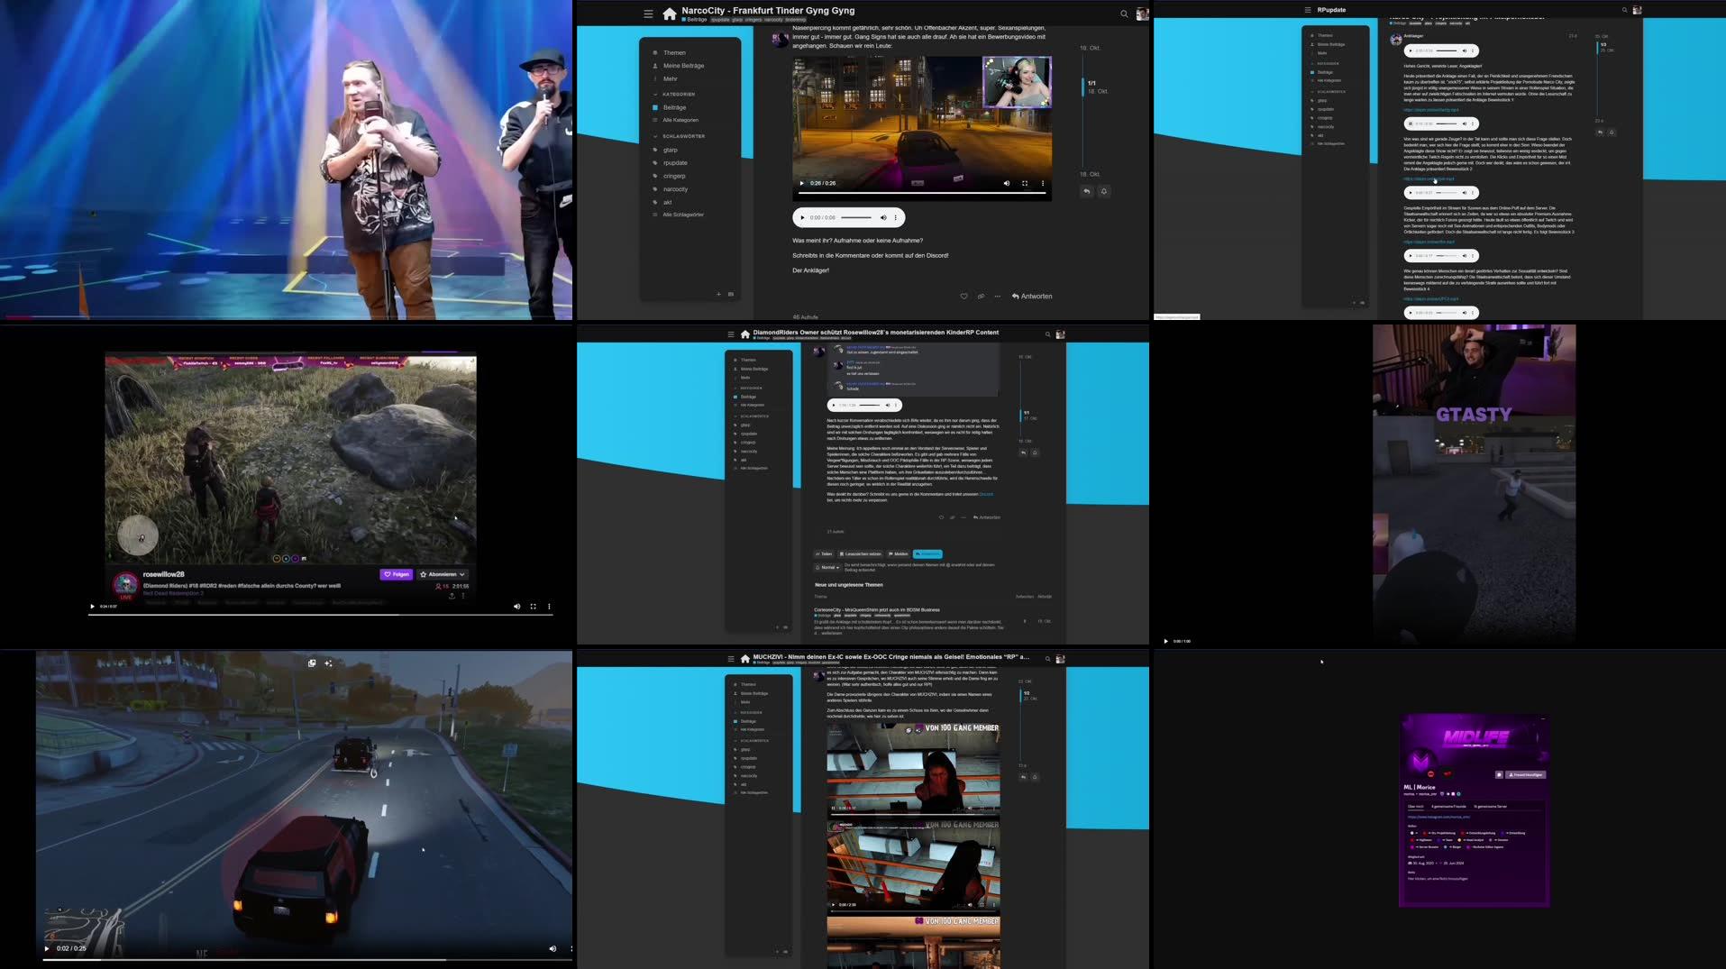Open more options on NarcoCity embedded video
This screenshot has height=969, width=1726.
click(1043, 183)
